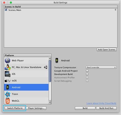Click the platform list scroll up arrow
Viewport: 121px width, 115px height.
tap(50, 58)
